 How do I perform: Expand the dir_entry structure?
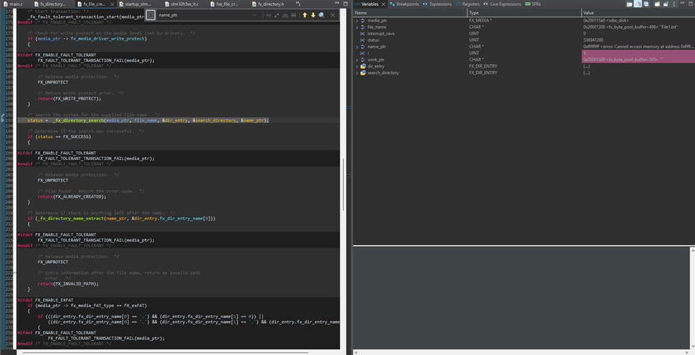[357, 66]
